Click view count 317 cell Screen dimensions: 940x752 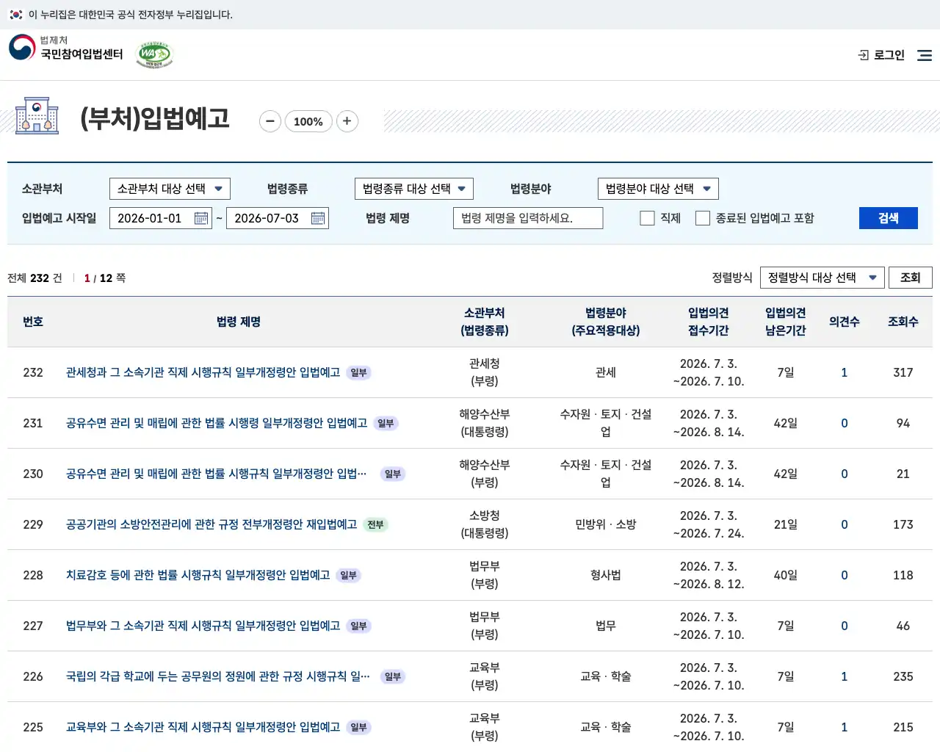[903, 372]
